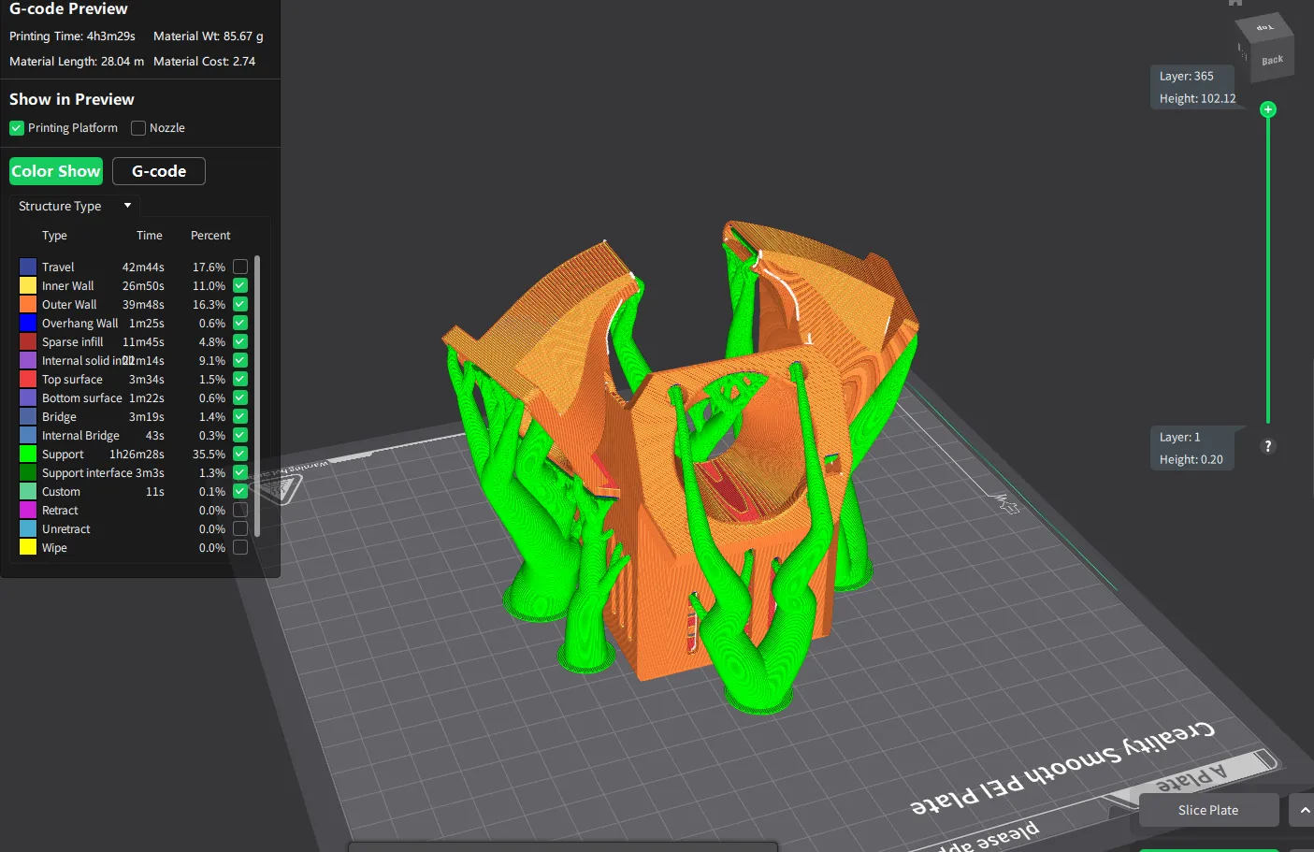
Task: Click the Overhang Wall blue swatch
Action: [28, 323]
